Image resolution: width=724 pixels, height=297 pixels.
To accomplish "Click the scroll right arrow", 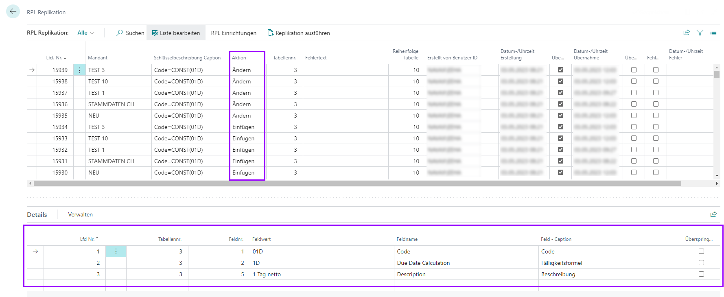I will click(x=717, y=183).
